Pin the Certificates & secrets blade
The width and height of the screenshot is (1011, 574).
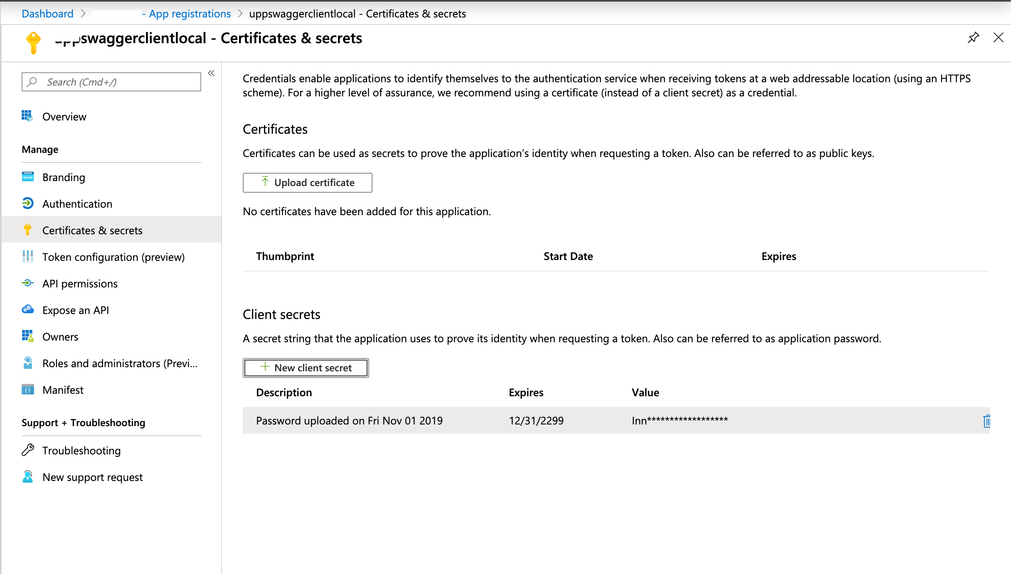973,37
